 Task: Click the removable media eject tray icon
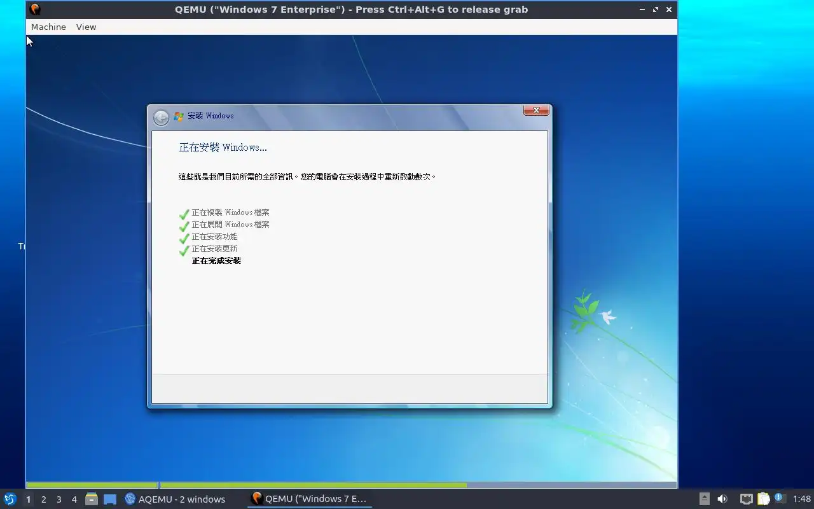tap(704, 499)
